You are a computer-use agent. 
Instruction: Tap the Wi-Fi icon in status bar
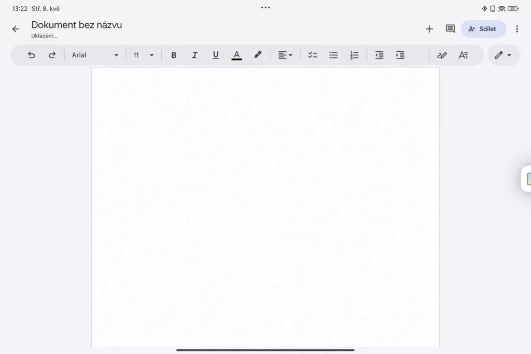tap(501, 9)
